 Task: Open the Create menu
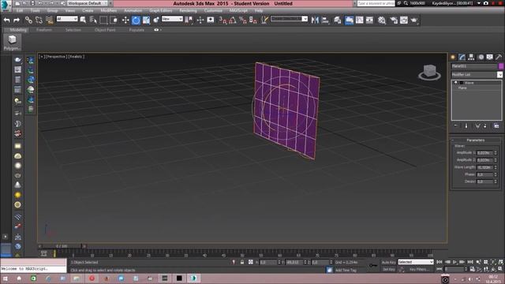[x=88, y=10]
